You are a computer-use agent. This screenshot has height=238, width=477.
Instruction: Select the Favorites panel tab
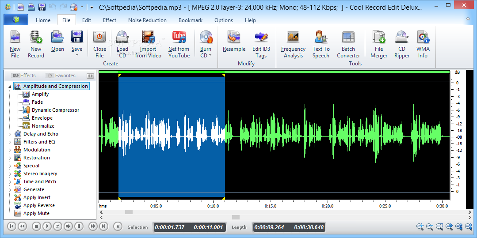pyautogui.click(x=61, y=76)
